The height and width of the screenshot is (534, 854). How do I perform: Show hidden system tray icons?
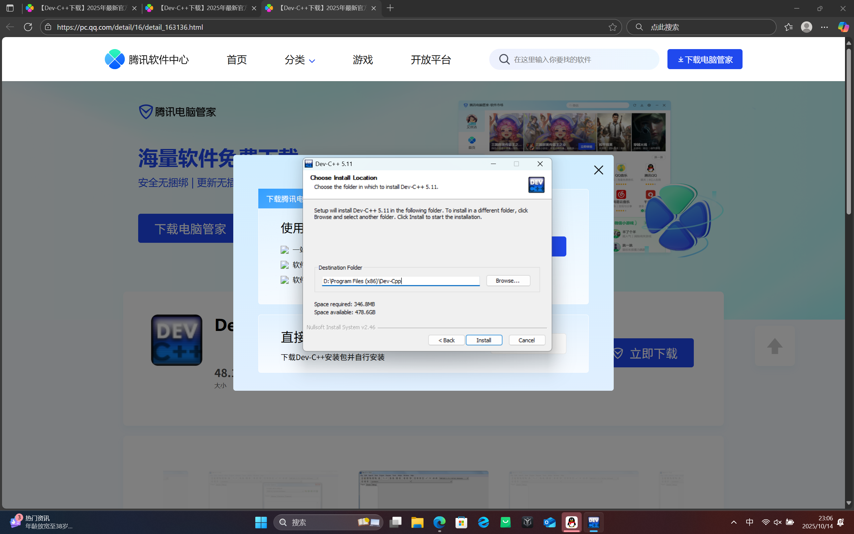pos(733,522)
